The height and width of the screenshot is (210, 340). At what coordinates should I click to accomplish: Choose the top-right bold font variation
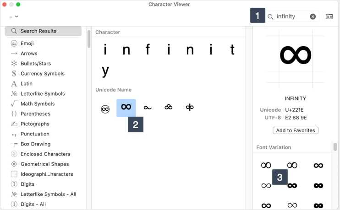pos(318,166)
